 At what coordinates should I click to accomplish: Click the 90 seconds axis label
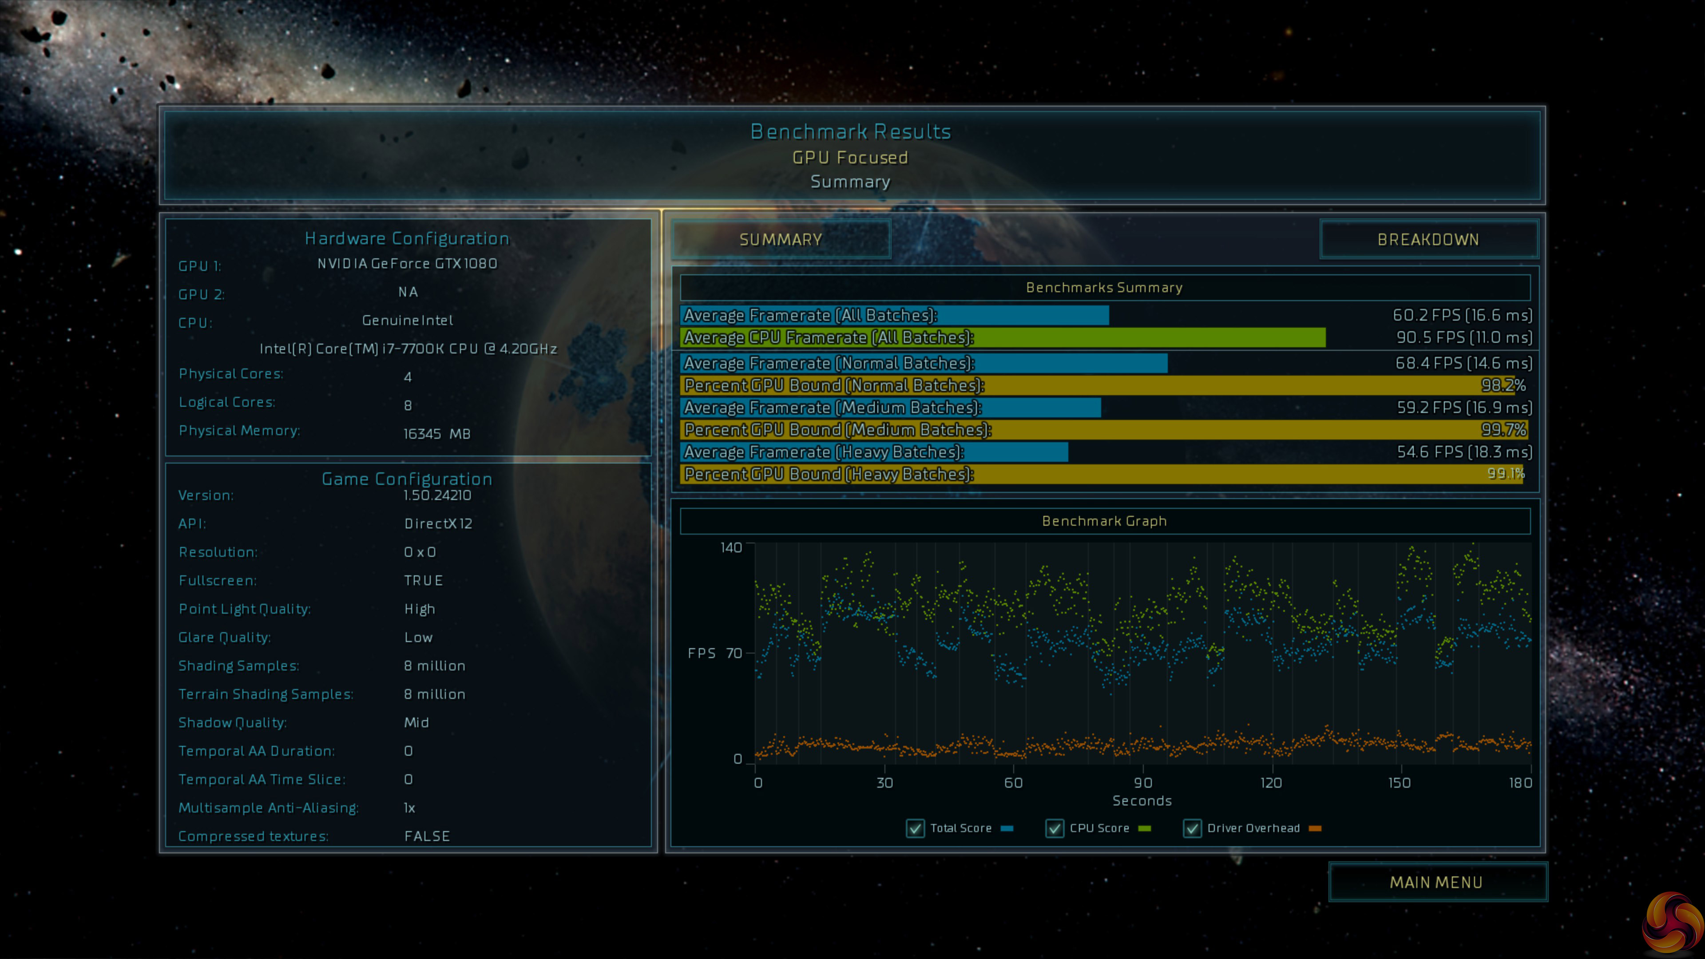point(1143,782)
